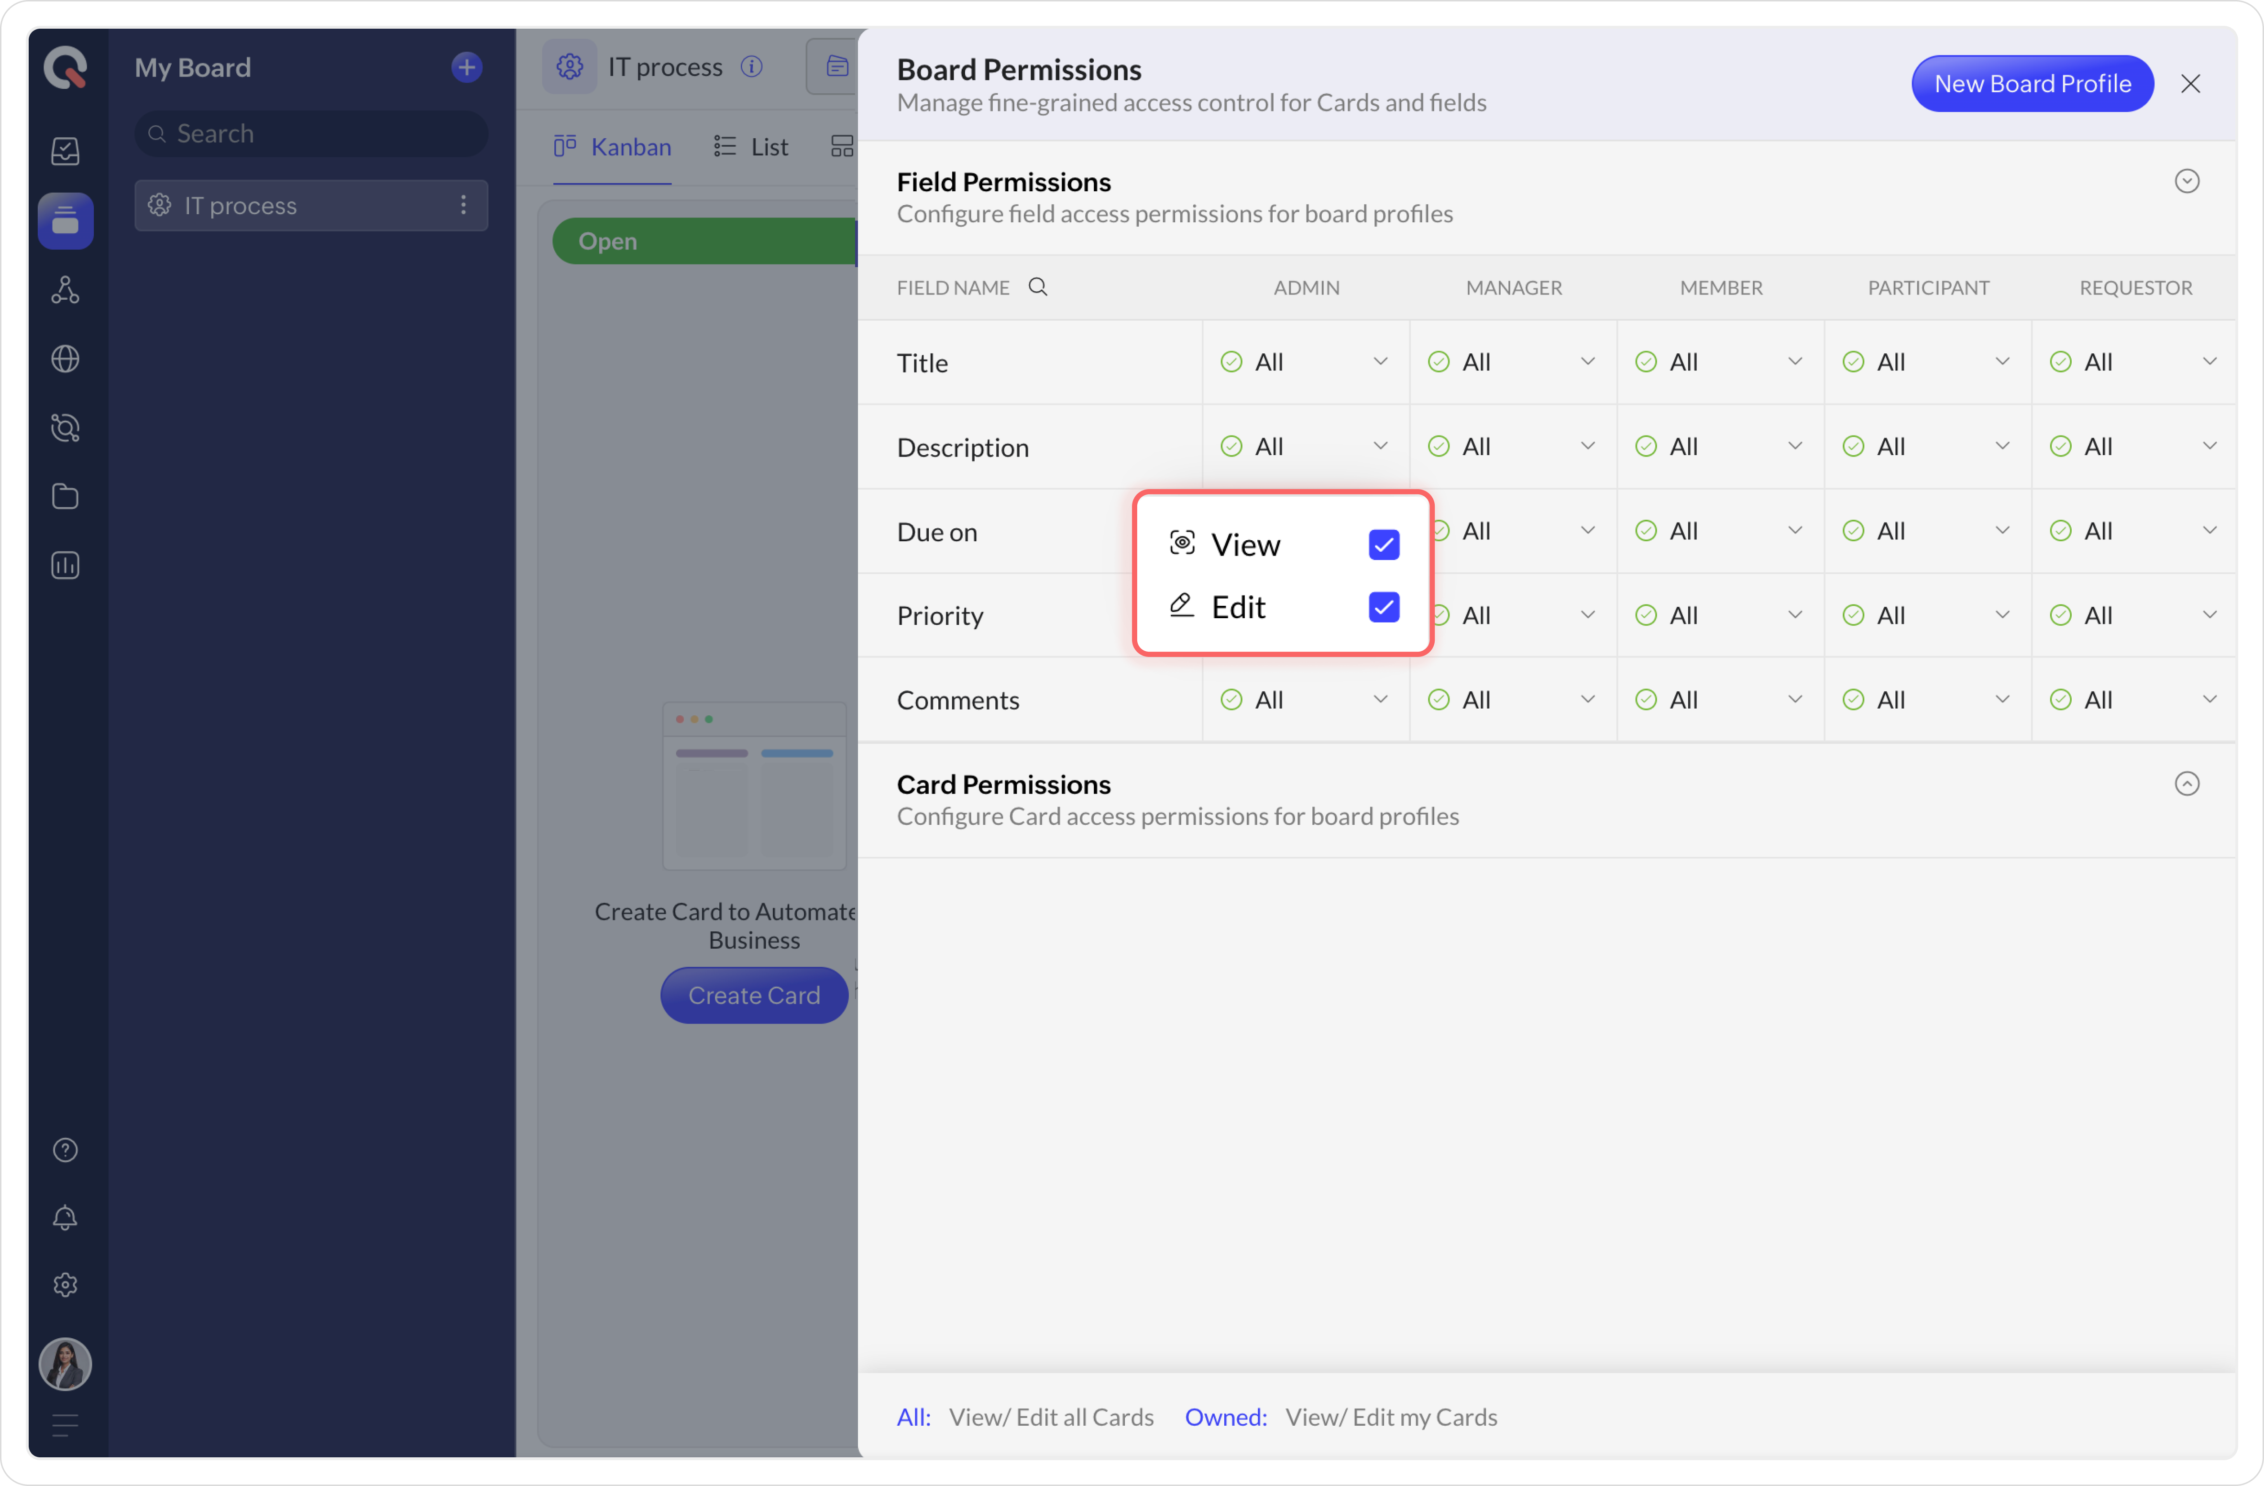Click the New Board Profile button
The width and height of the screenshot is (2264, 1486).
pos(2032,85)
